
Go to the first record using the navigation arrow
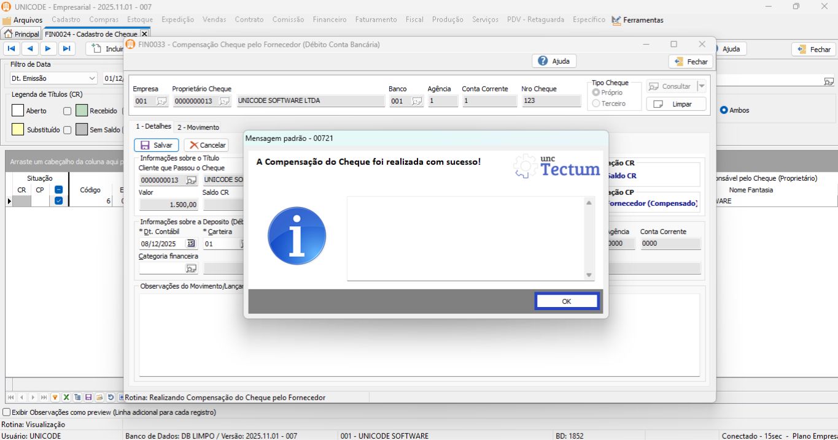(x=12, y=48)
